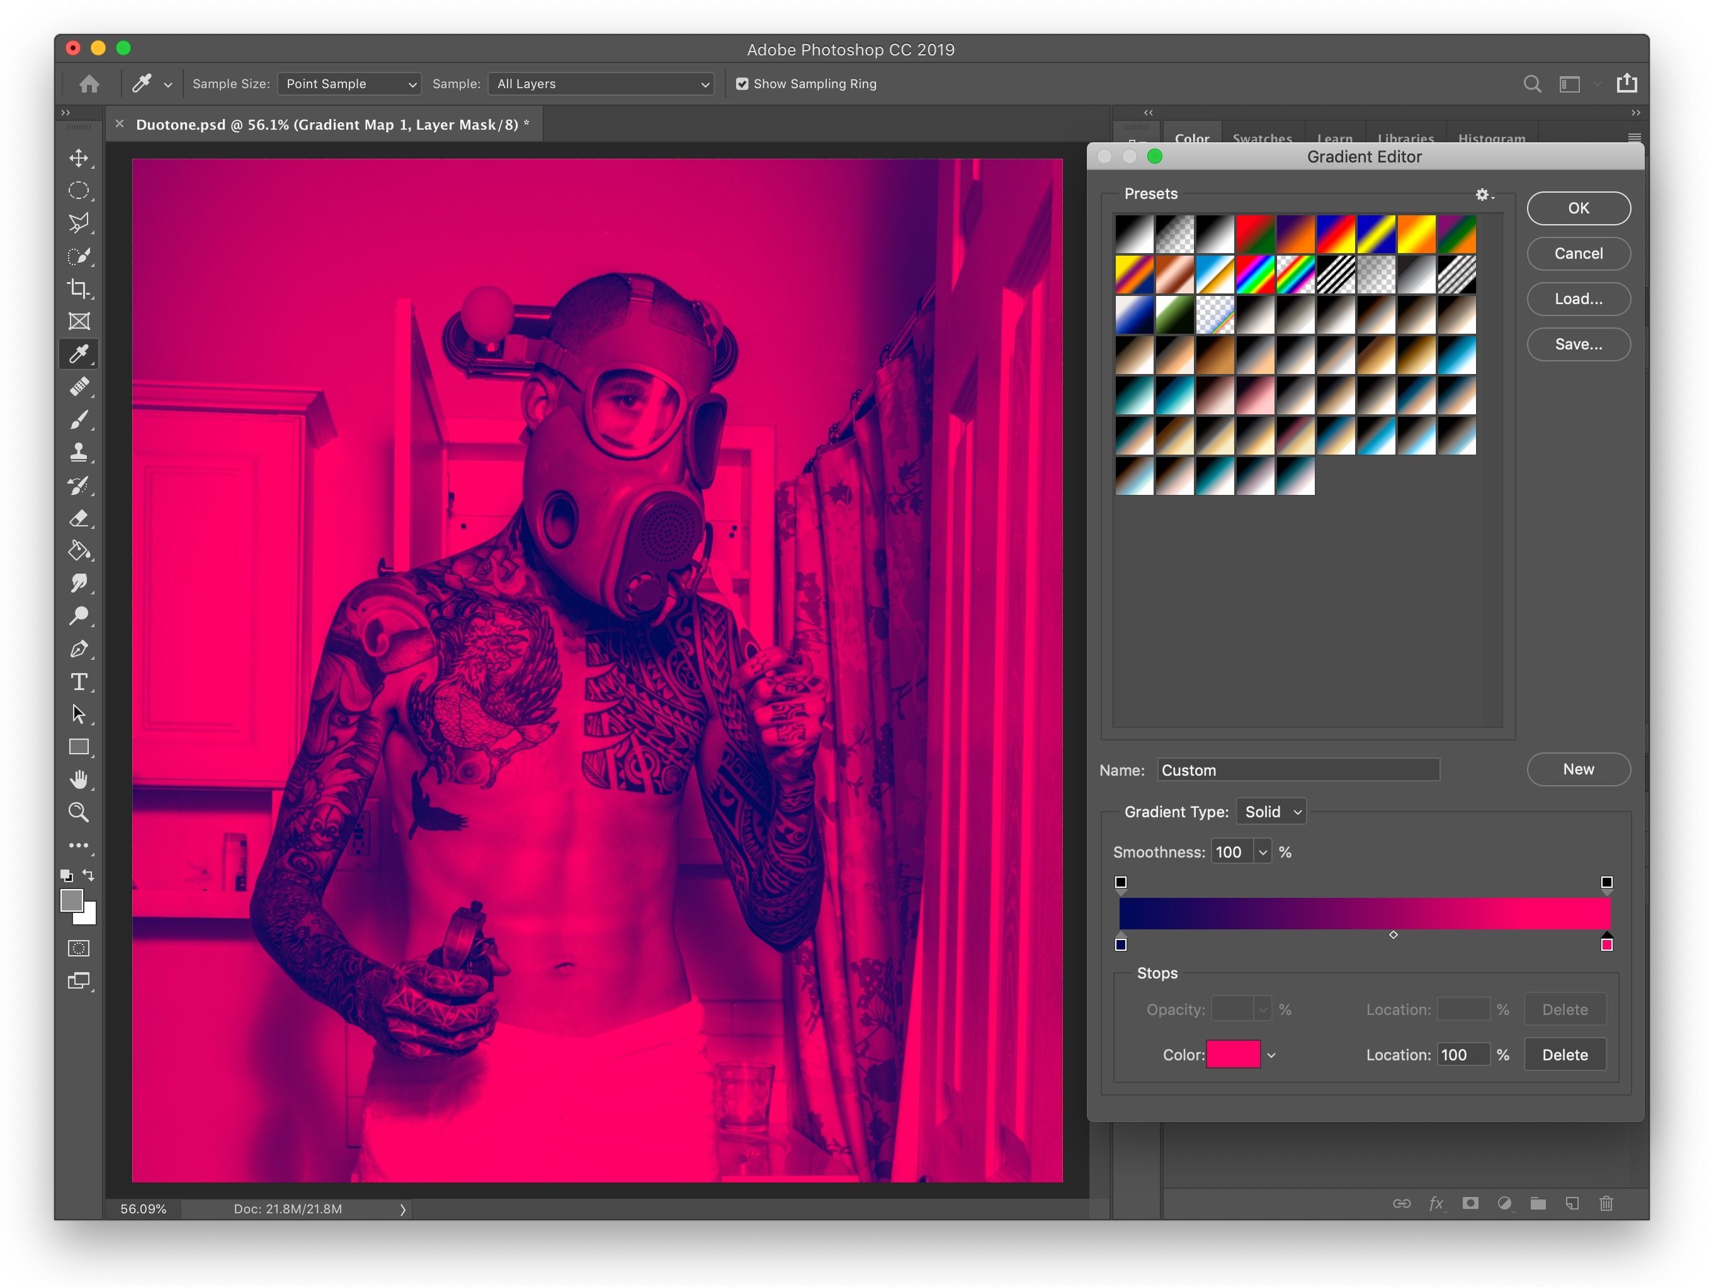Expand the Gradient Type dropdown
Viewport: 1709px width, 1287px height.
tap(1271, 811)
